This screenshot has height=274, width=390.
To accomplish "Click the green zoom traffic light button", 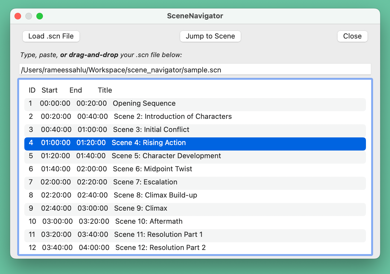I will (x=40, y=16).
